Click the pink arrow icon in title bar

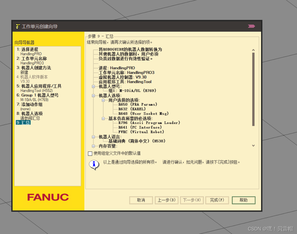pyautogui.click(x=252, y=26)
